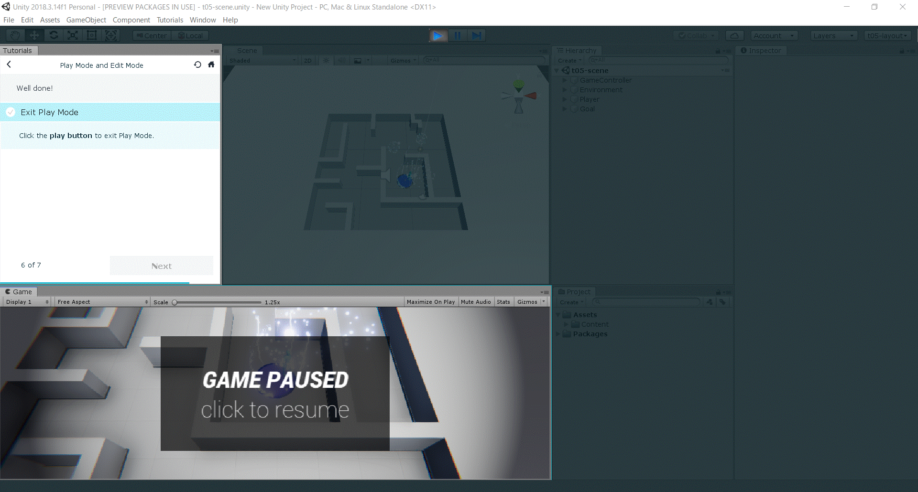Click the Exit Play Mode checkmark

tap(11, 112)
